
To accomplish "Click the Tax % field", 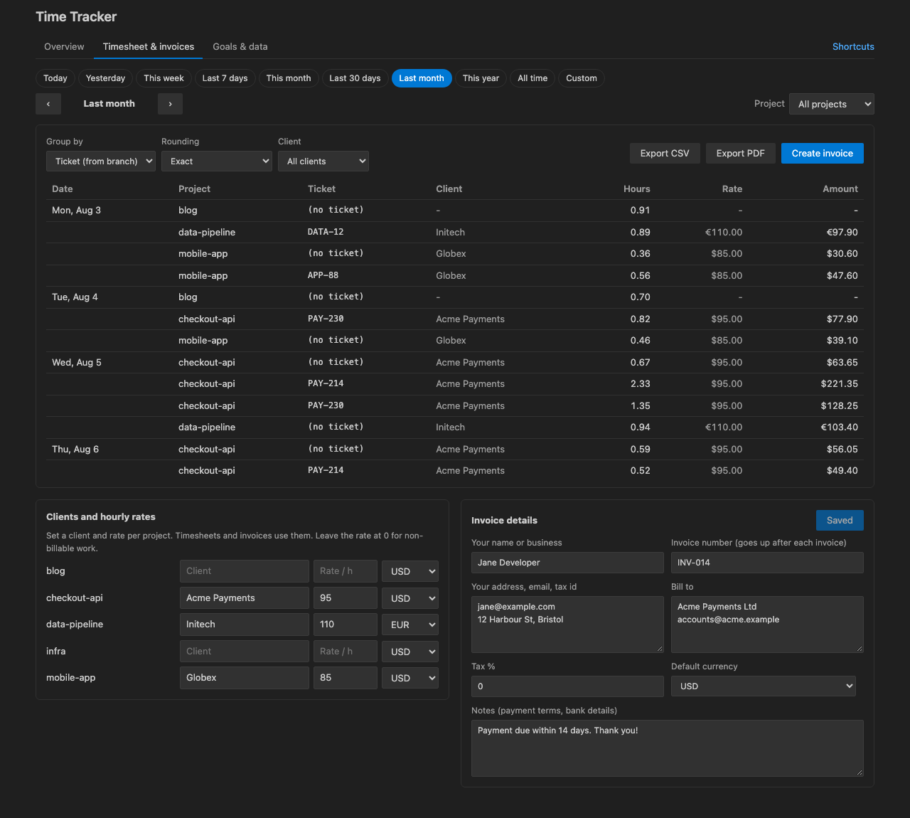I will [567, 686].
